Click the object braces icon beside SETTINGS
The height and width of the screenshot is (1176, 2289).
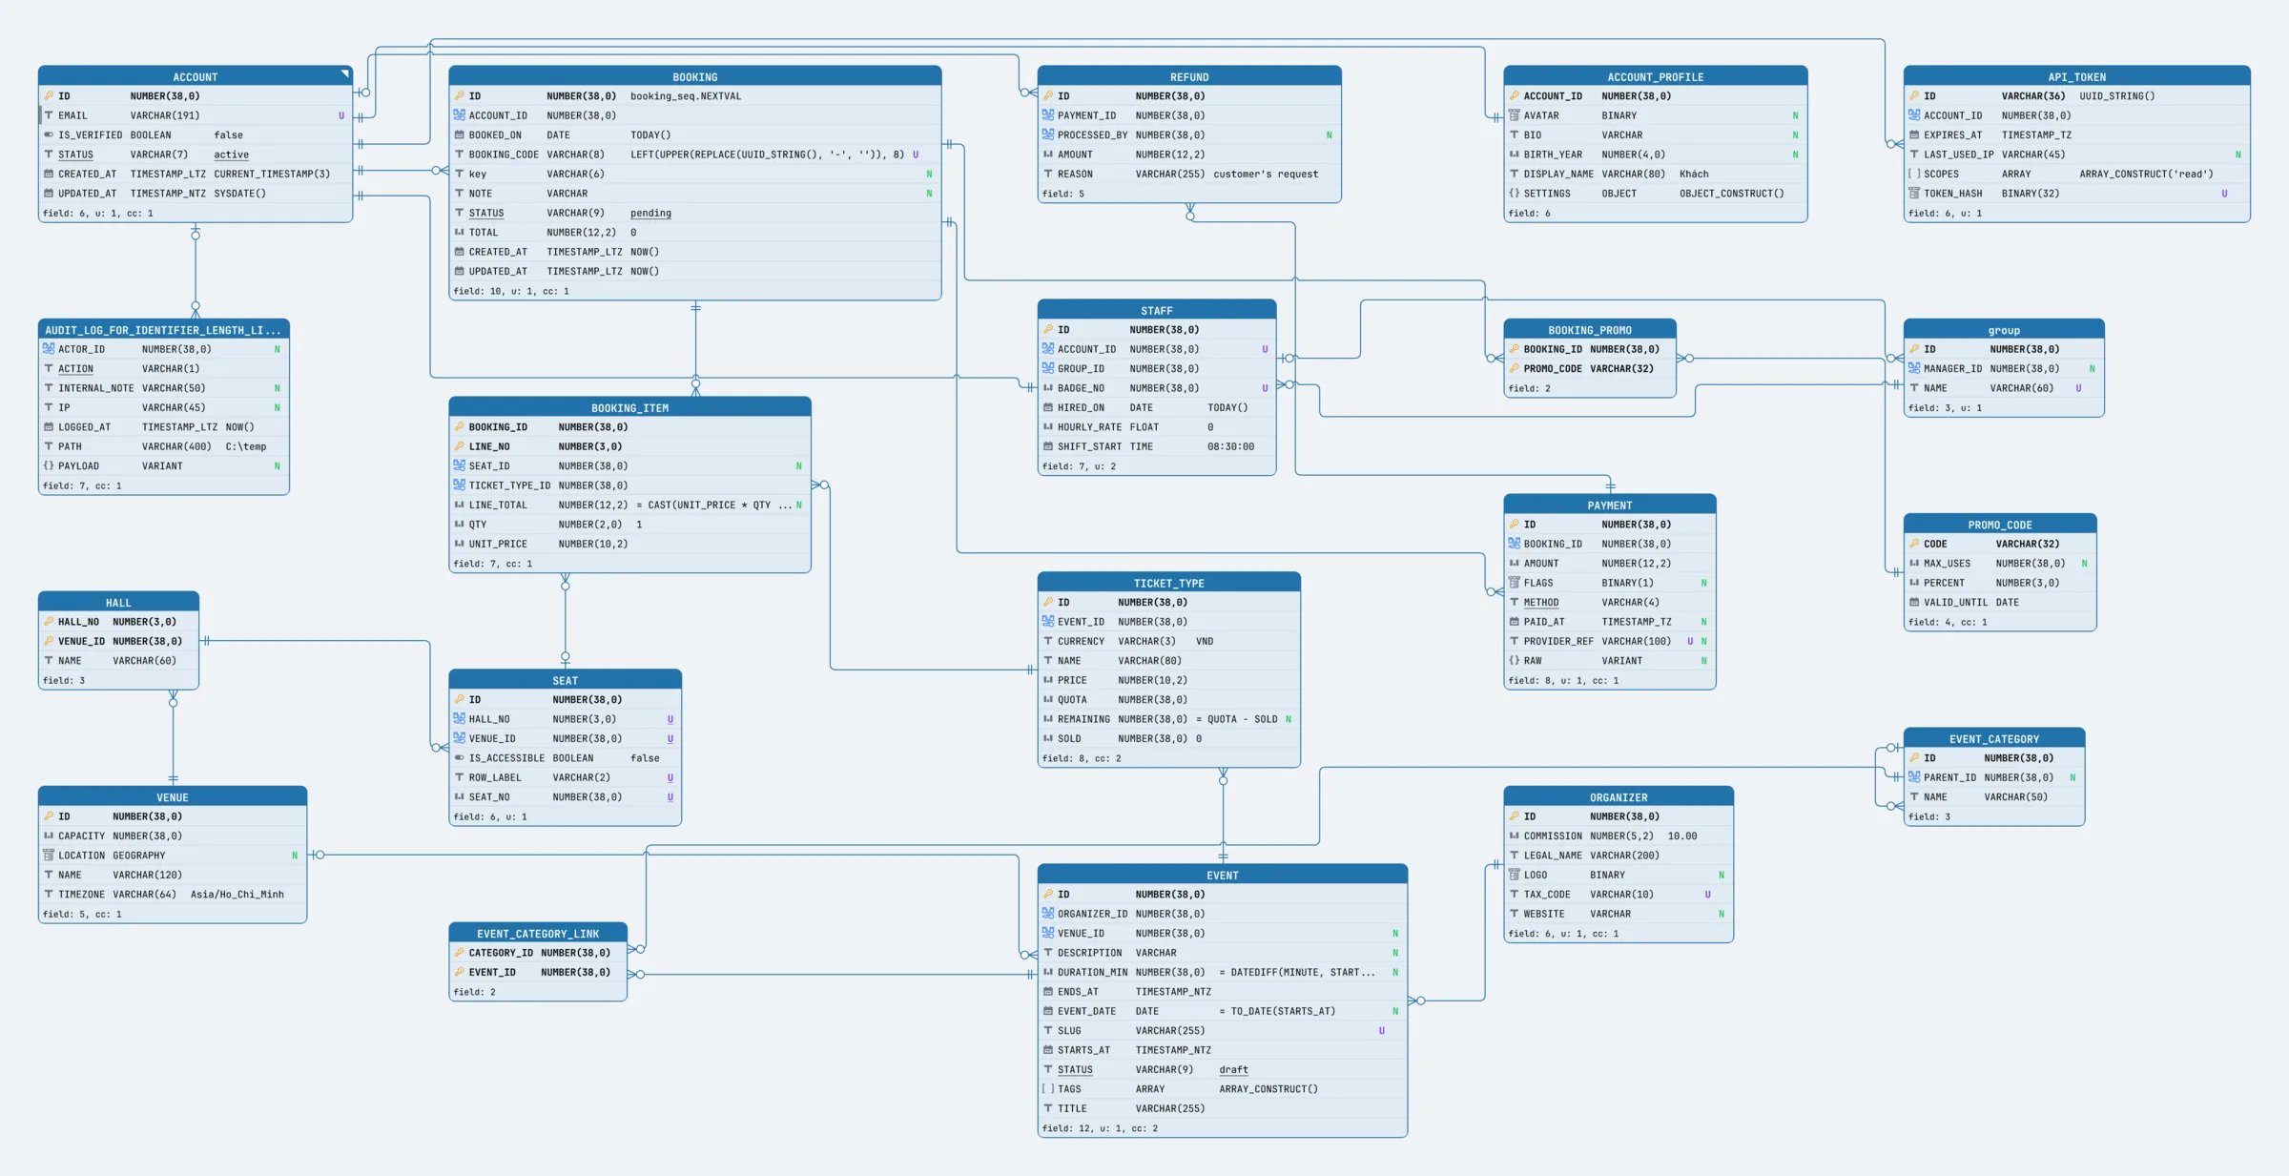[1514, 194]
